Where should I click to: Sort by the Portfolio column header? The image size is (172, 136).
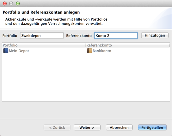click(44, 45)
